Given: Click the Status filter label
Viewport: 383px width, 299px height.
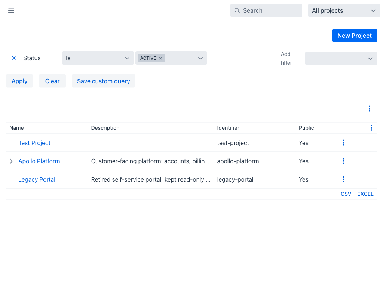Looking at the screenshot, I should coord(32,58).
